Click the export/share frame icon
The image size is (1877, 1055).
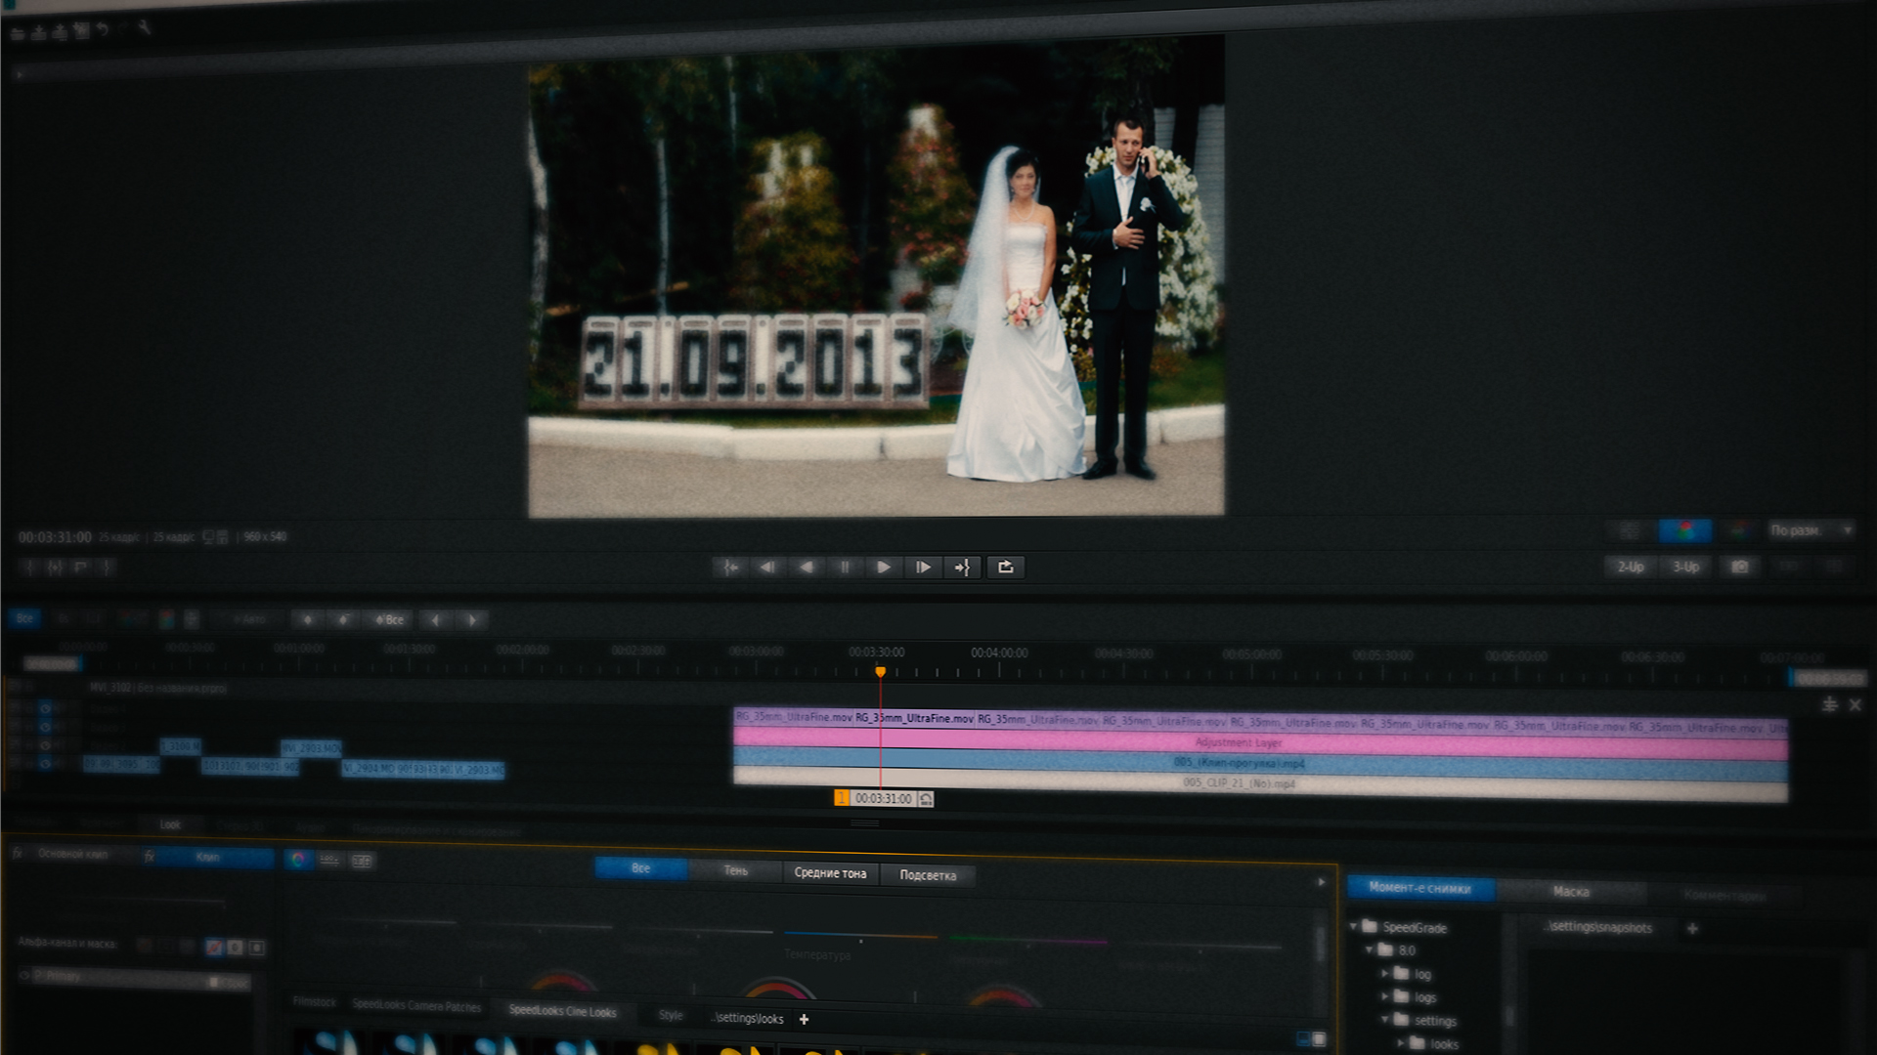click(x=1005, y=568)
